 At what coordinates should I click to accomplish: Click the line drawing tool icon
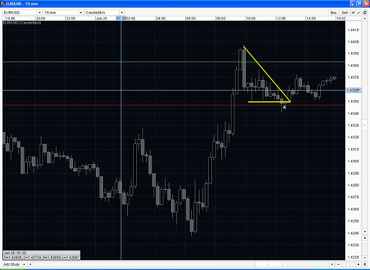(x=359, y=12)
